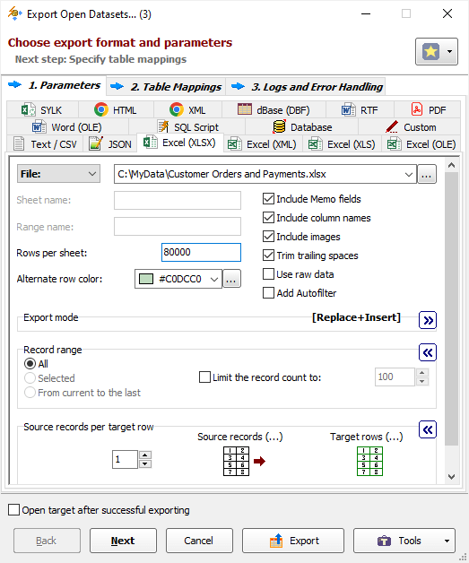Go to 2. Table Mappings step tab
The width and height of the screenshot is (469, 563).
tap(166, 87)
